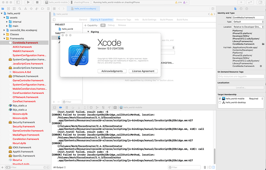Screen dimensions: 266x170
Task: Expand the internal folder
Action: pos(7,22)
